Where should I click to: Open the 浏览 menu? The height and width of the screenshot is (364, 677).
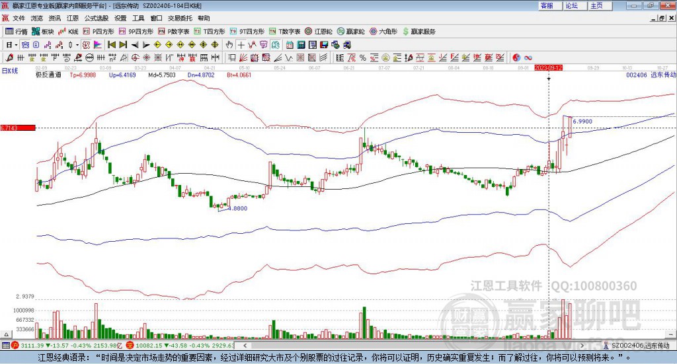coord(37,18)
